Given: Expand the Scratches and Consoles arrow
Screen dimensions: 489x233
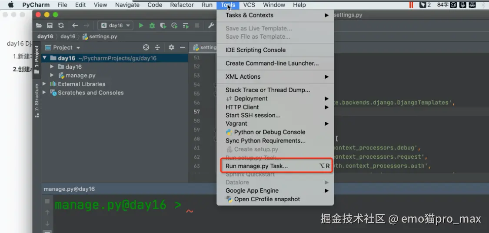Looking at the screenshot, I should (x=44, y=93).
